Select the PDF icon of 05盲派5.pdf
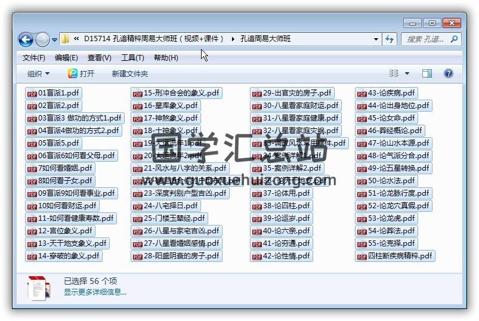Image resolution: width=479 pixels, height=321 pixels. click(32, 144)
